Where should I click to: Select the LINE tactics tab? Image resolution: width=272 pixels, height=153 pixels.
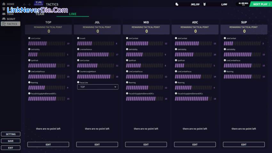click(73, 14)
